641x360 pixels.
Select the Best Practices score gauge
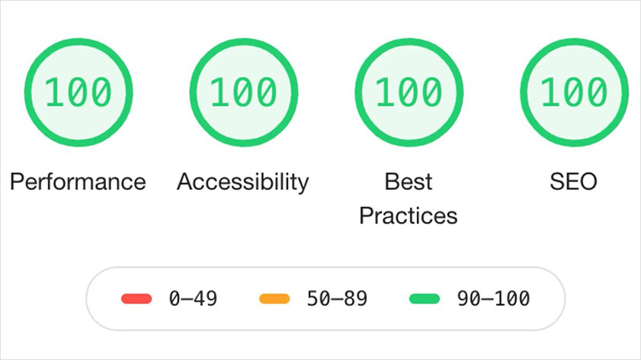(409, 92)
